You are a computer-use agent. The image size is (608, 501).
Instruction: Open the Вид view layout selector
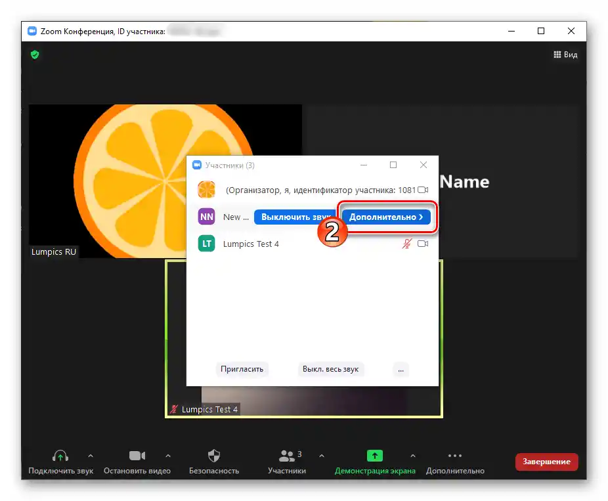pos(565,54)
